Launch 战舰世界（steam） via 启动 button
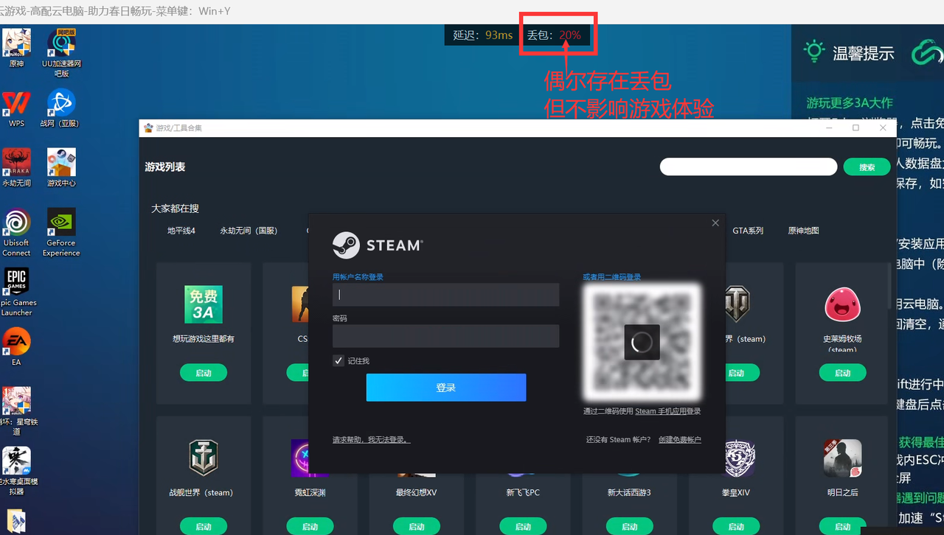Viewport: 944px width, 535px height. (204, 526)
